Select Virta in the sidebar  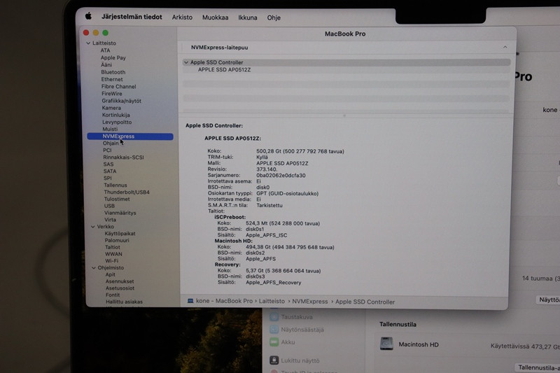(x=110, y=220)
